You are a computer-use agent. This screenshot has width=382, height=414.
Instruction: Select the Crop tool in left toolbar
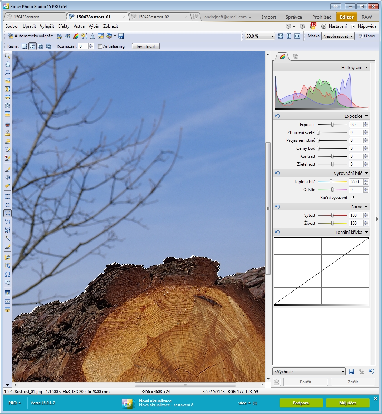7,72
